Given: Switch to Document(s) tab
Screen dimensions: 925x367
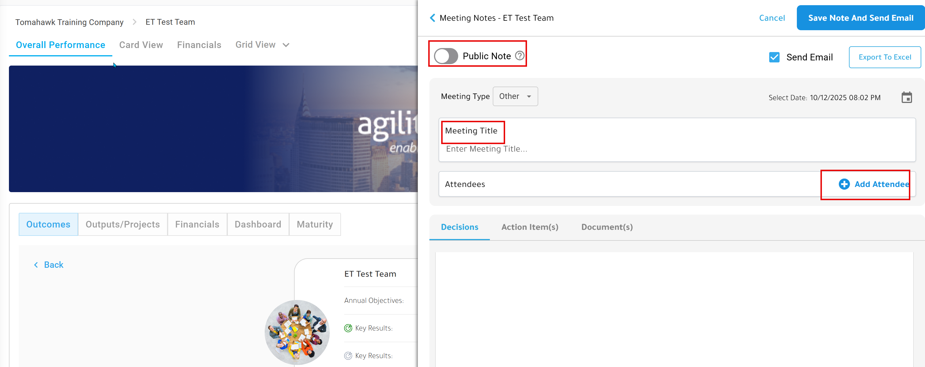Looking at the screenshot, I should (607, 227).
